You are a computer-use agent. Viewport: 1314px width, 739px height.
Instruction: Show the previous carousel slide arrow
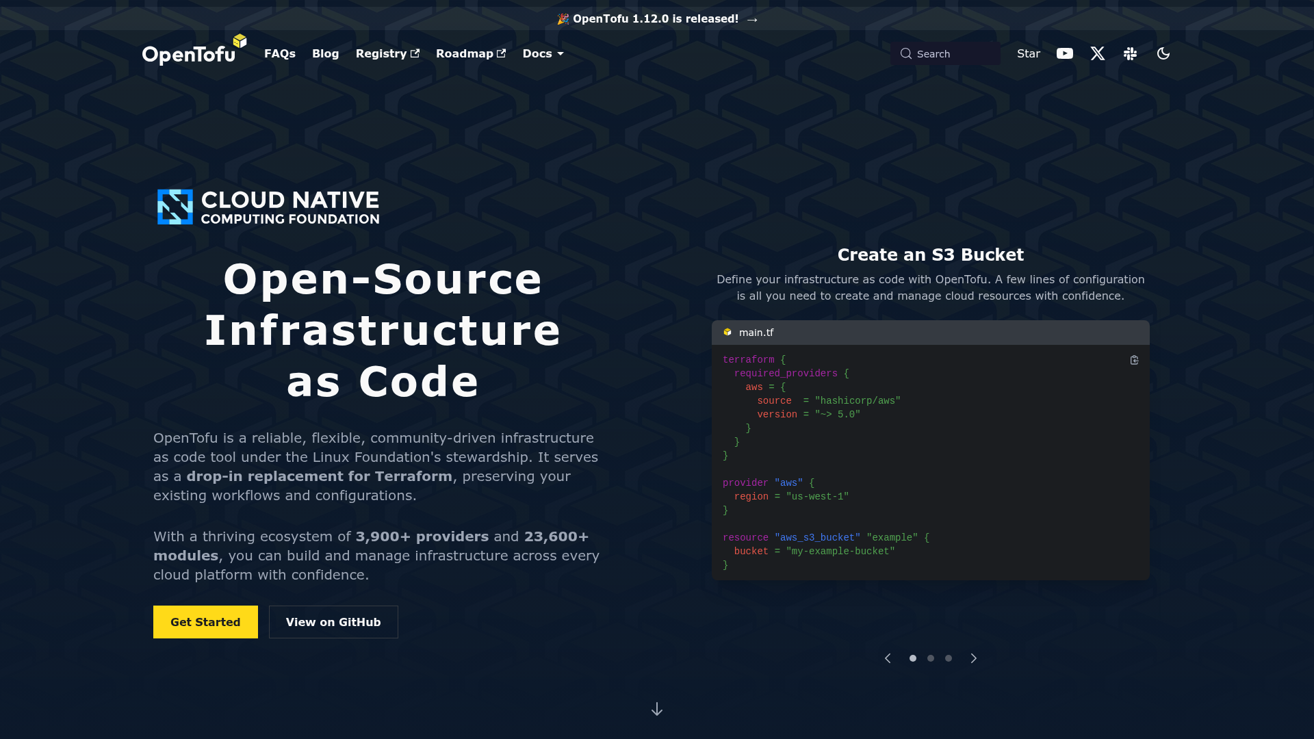(x=888, y=658)
